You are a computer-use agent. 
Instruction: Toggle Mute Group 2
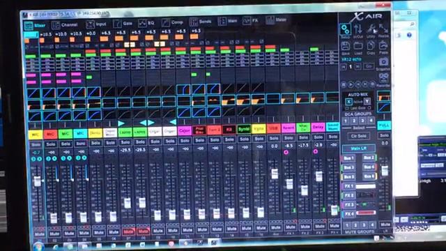pyautogui.click(x=355, y=225)
